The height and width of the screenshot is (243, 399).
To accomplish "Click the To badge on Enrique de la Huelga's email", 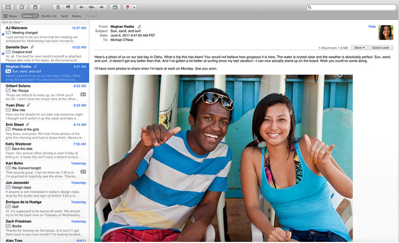I will [8, 206].
